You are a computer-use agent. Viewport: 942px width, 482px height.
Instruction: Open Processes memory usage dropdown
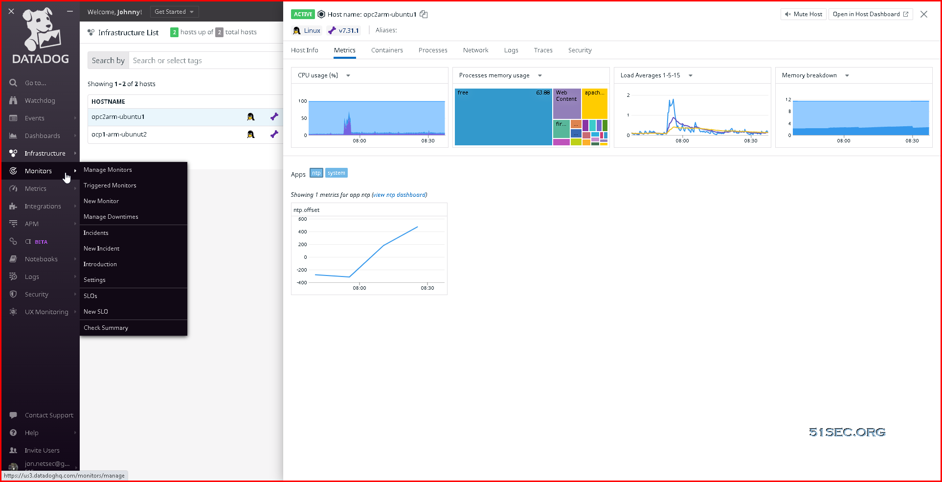click(540, 76)
